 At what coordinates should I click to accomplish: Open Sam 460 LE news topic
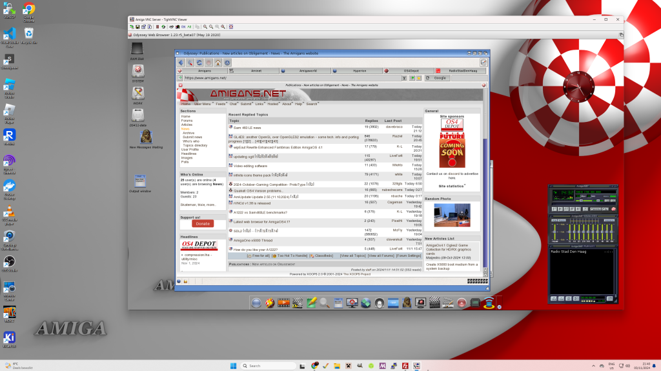247,128
